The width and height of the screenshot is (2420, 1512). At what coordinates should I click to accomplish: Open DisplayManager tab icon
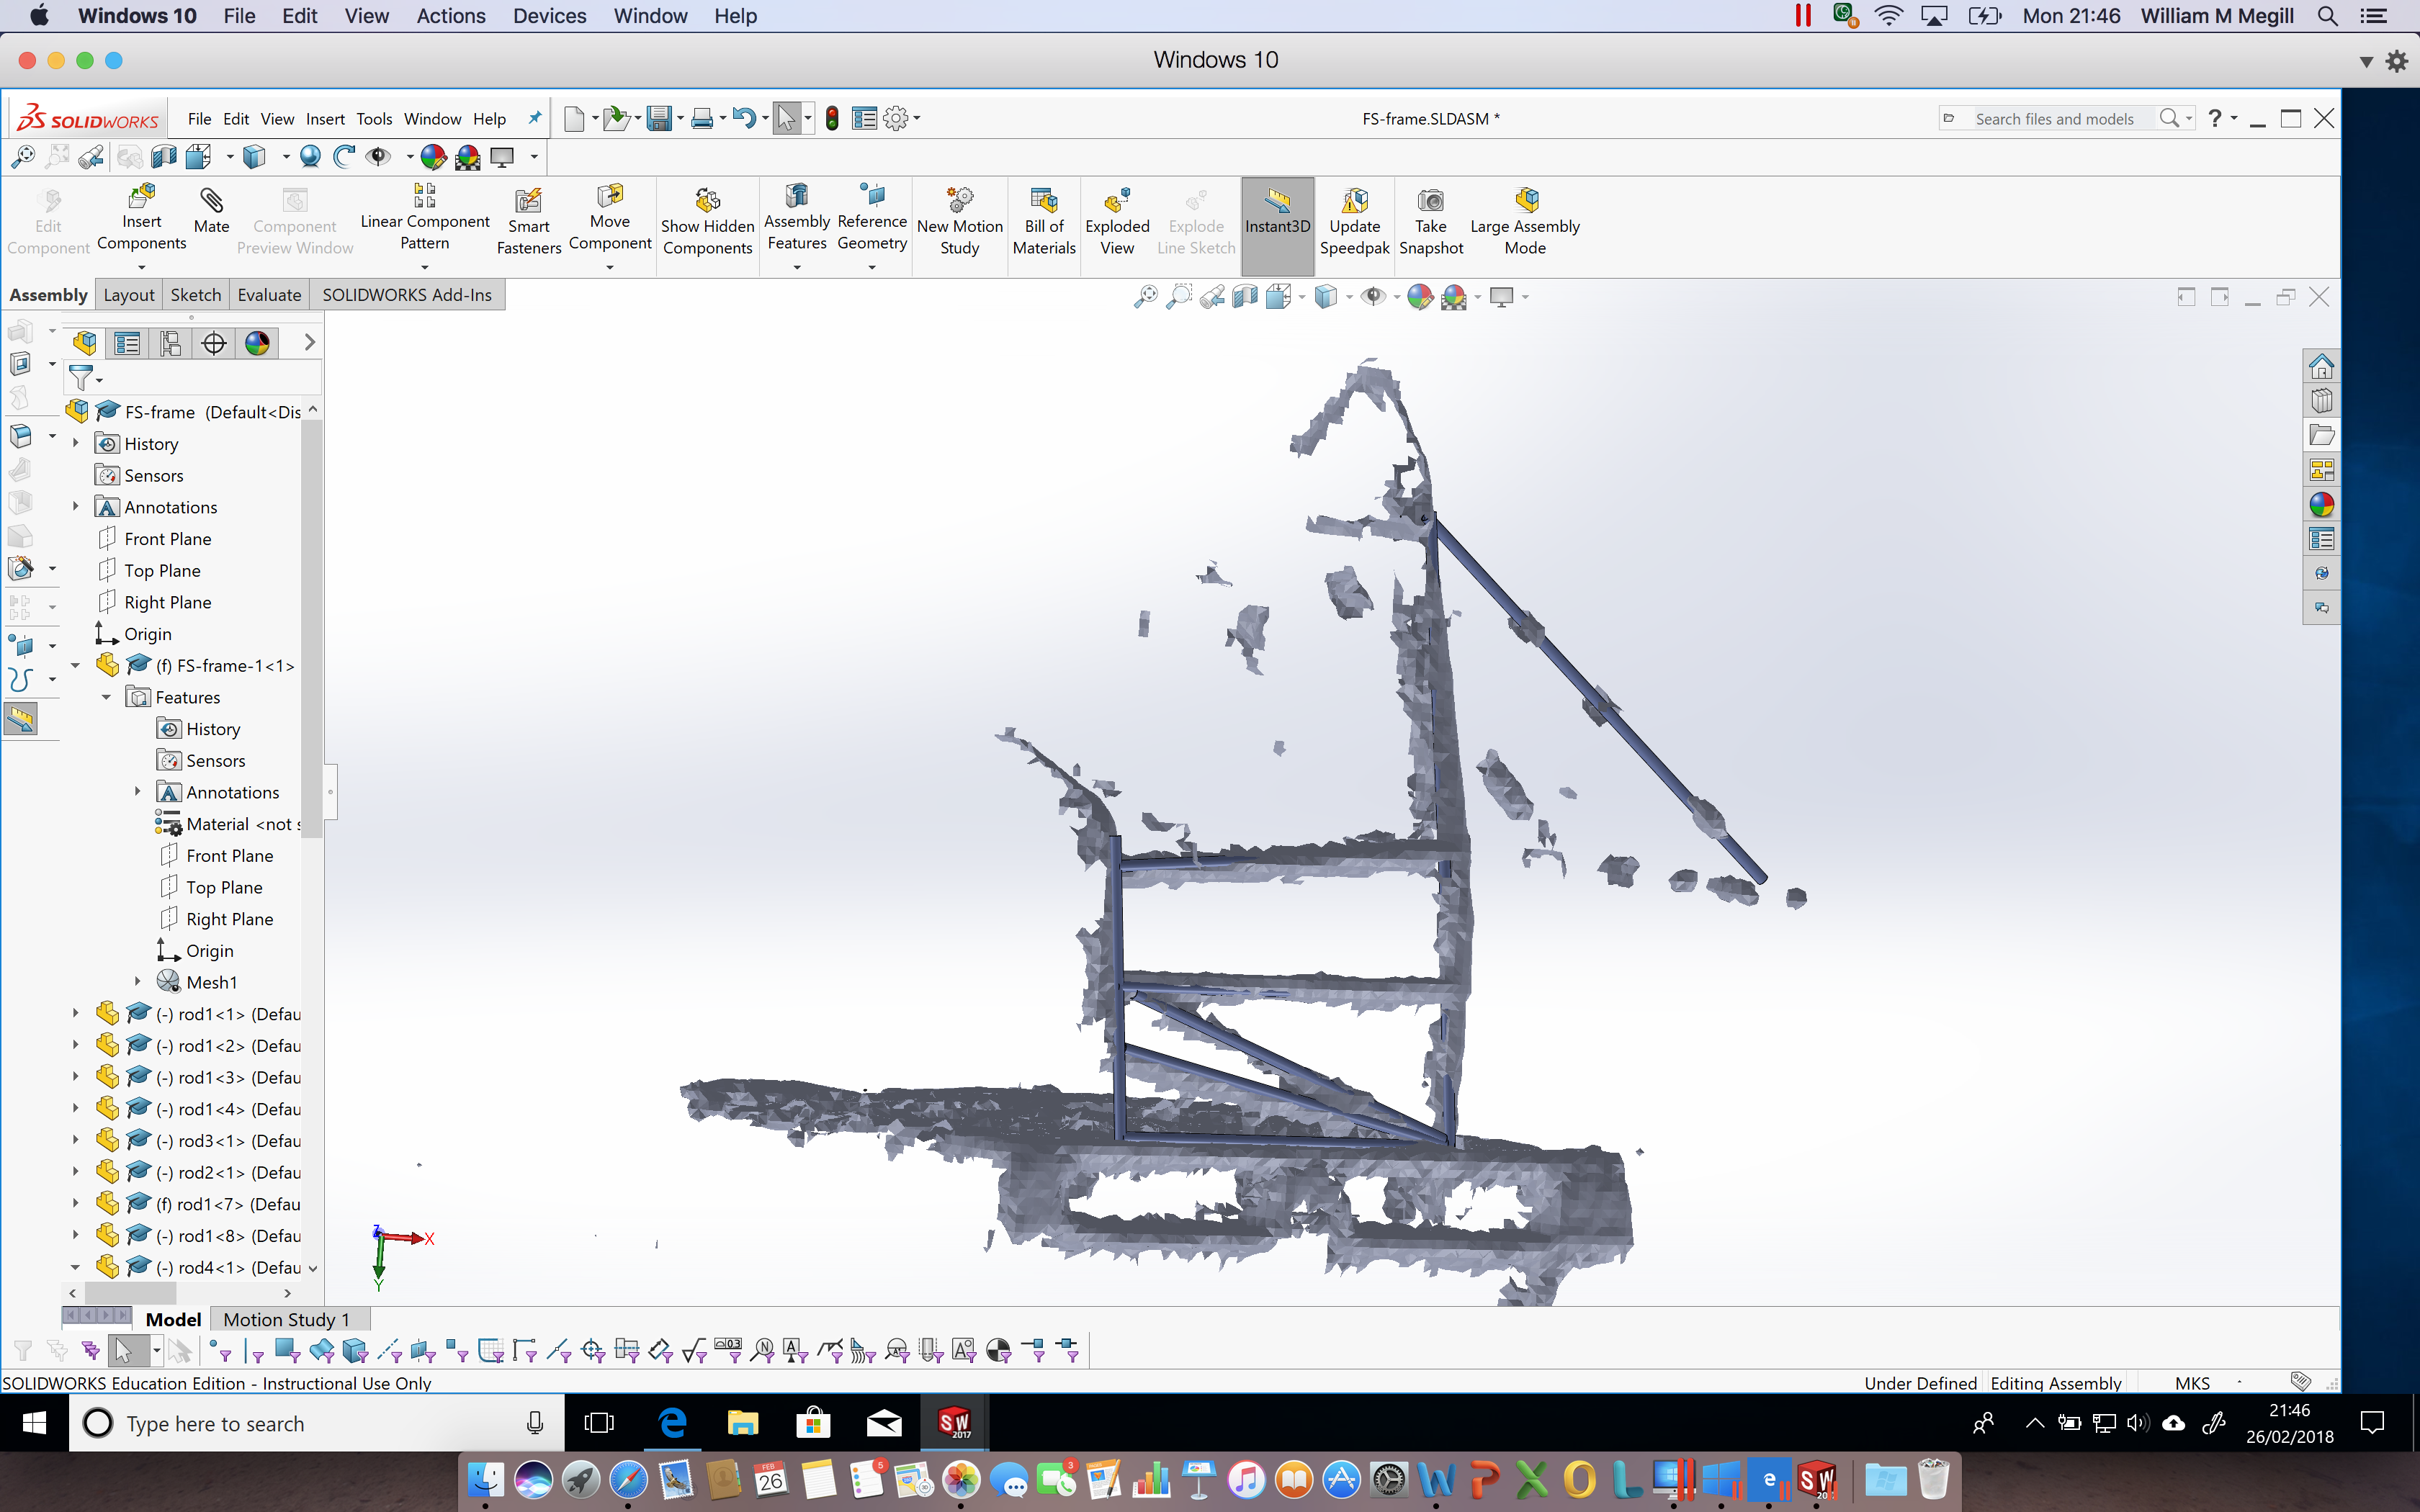pyautogui.click(x=257, y=343)
